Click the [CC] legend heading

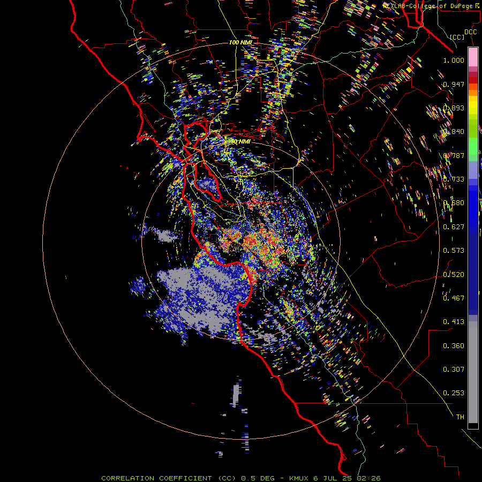(457, 37)
